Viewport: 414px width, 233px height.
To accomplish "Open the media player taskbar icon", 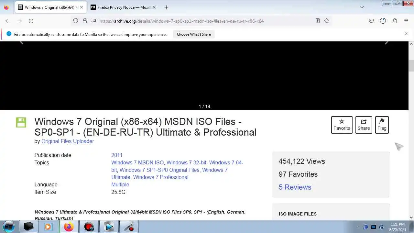I will pos(49,227).
